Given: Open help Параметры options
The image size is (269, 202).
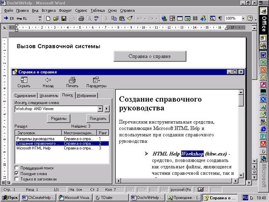Looking at the screenshot, I should pyautogui.click(x=96, y=82).
